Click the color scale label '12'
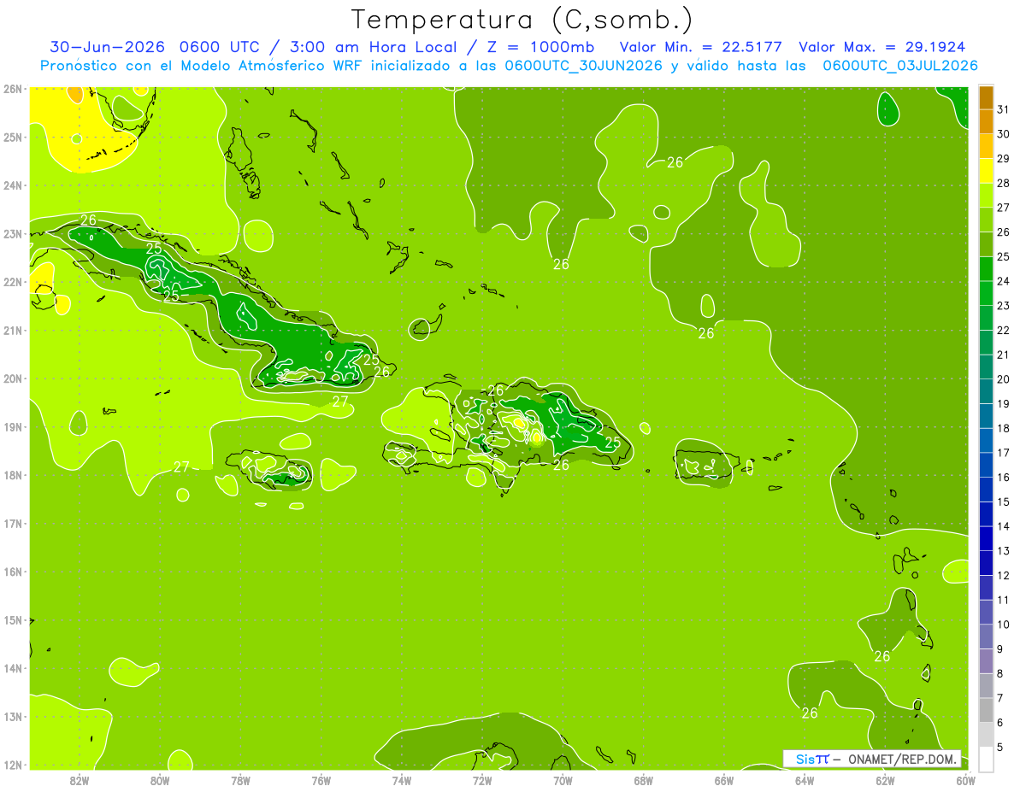Viewport: 1026px width, 792px height. pos(1004,575)
